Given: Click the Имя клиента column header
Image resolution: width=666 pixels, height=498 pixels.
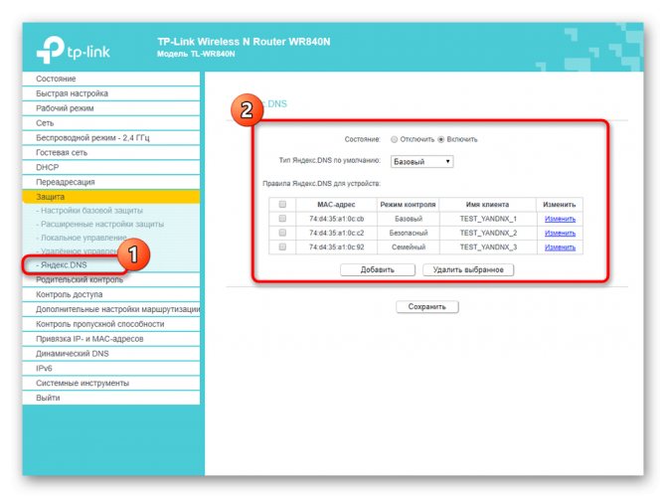Looking at the screenshot, I should (x=487, y=205).
